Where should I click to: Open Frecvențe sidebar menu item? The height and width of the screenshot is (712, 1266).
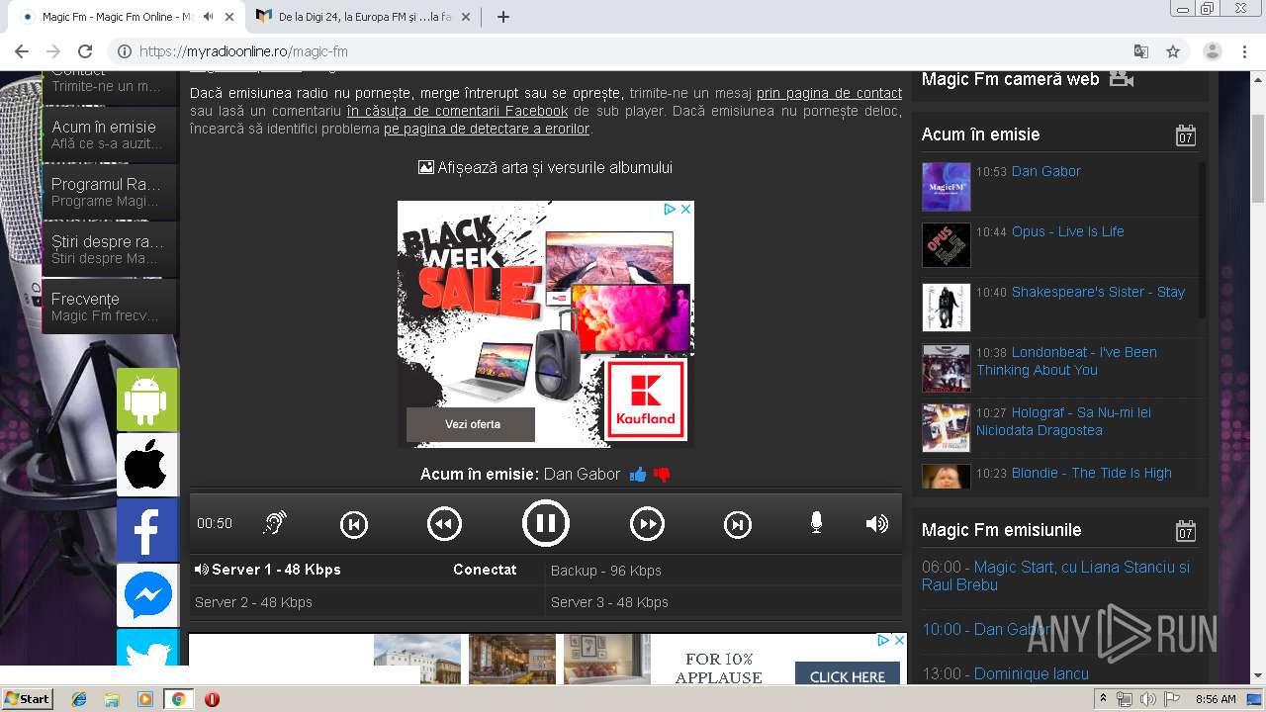click(110, 307)
